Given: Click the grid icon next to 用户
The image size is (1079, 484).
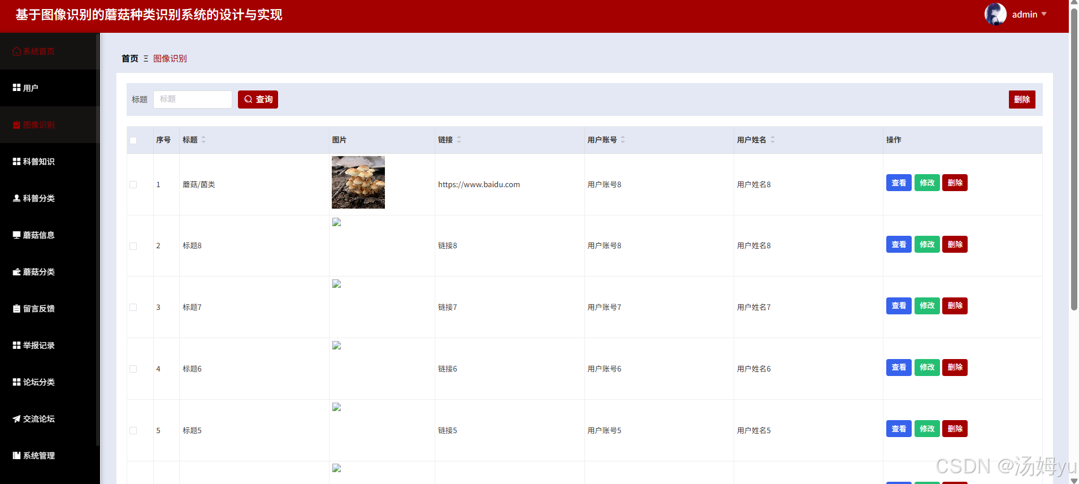Looking at the screenshot, I should coord(16,88).
